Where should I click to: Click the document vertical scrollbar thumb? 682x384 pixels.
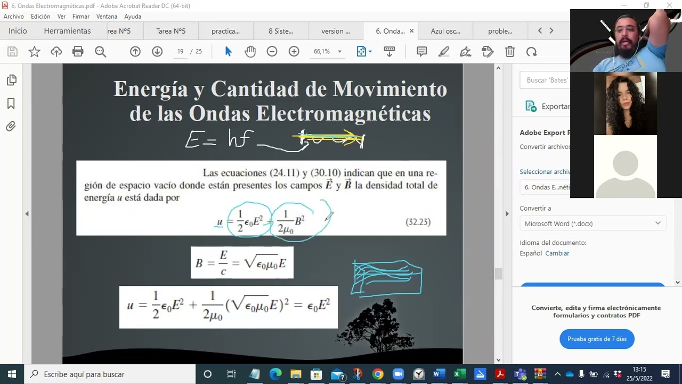pos(498,274)
